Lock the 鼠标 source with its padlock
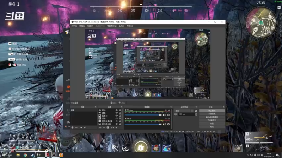 tap(120, 110)
